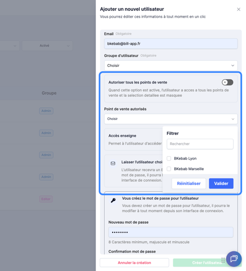Click the envelope icon beside Laisser l'utilisateur
The width and height of the screenshot is (246, 271).
113,163
